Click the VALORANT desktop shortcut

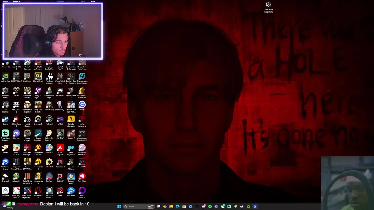click(x=82, y=163)
